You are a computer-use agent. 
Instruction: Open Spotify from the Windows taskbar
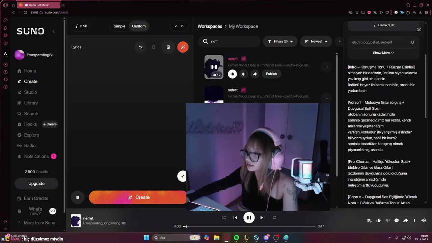pyautogui.click(x=236, y=238)
